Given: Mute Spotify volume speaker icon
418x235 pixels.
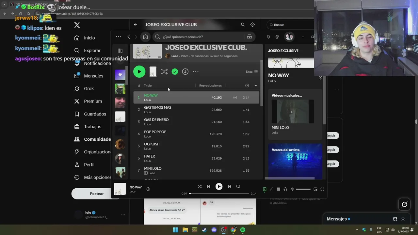Looking at the screenshot, I should tap(292, 189).
